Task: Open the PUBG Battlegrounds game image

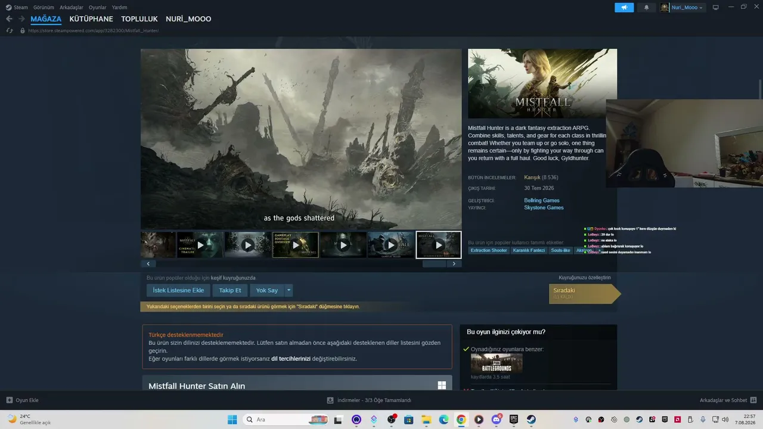Action: pyautogui.click(x=497, y=363)
